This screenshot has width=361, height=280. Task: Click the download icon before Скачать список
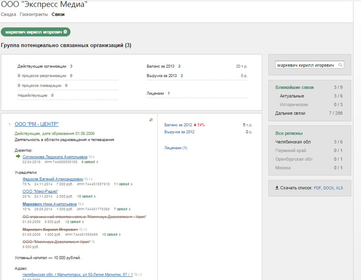(x=277, y=188)
